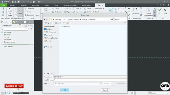Open the Type dropdown list
The width and height of the screenshot is (170, 95).
pyautogui.click(x=101, y=84)
